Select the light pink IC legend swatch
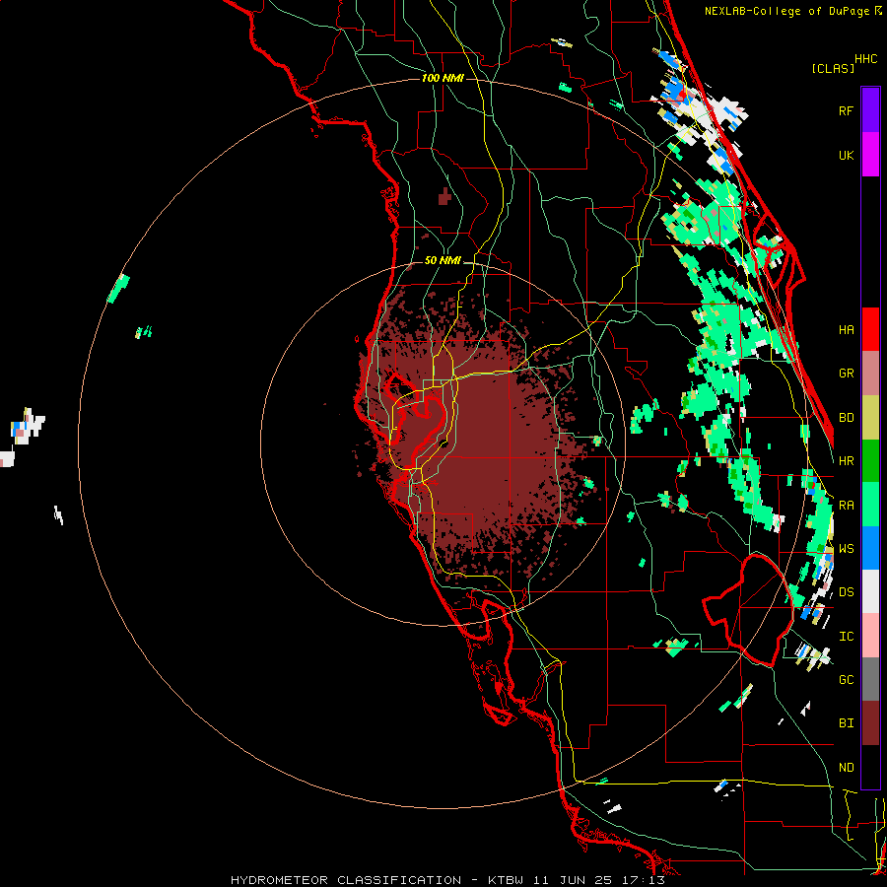Image resolution: width=887 pixels, height=887 pixels. (x=870, y=636)
